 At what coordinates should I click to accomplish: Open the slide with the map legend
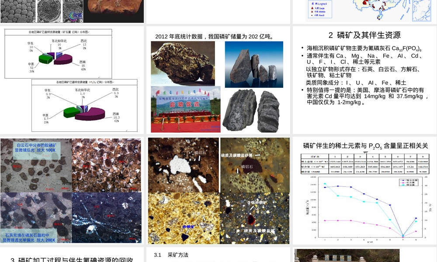365,12
